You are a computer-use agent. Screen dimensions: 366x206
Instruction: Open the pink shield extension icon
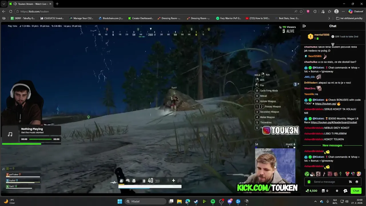click(x=308, y=11)
